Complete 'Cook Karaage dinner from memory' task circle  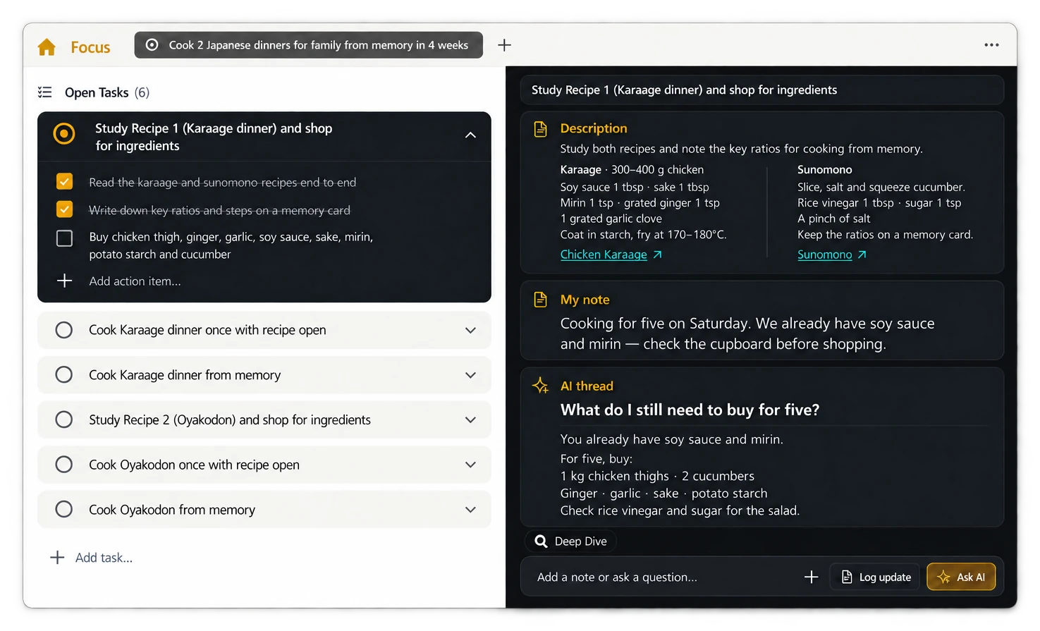[x=64, y=375]
